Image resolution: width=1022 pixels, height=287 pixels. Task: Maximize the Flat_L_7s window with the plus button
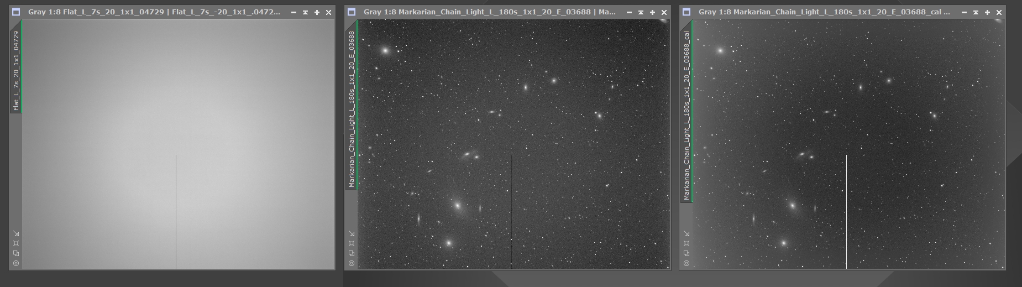[317, 12]
